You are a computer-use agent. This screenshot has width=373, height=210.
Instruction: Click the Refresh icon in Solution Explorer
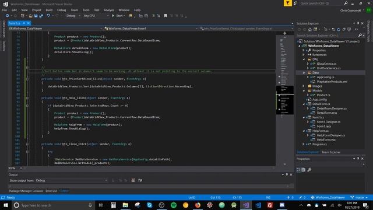point(339,30)
